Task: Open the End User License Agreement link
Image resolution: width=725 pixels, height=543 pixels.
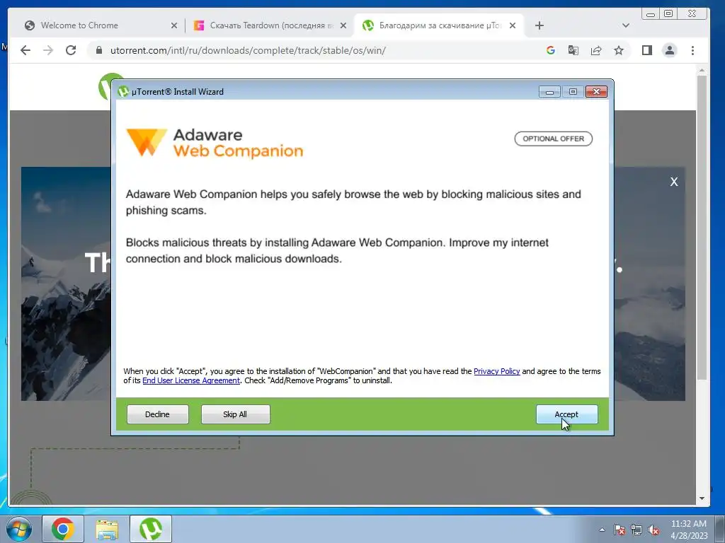Action: pos(191,380)
